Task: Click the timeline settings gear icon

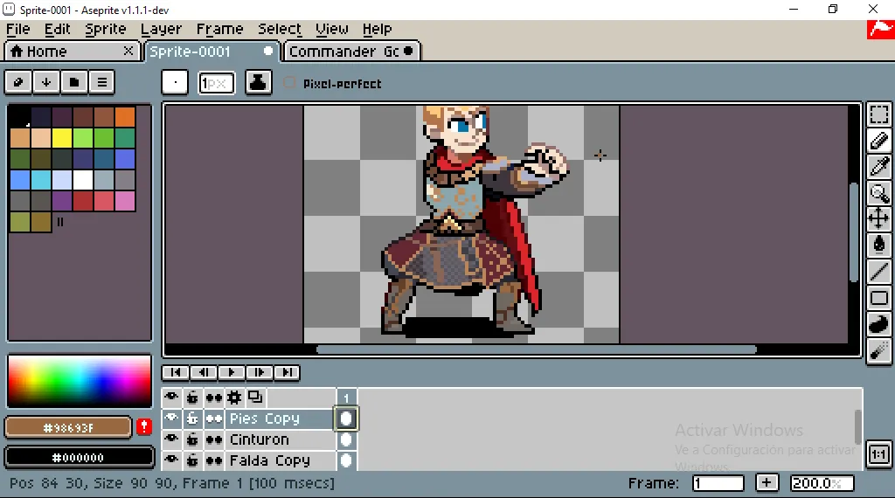Action: [x=234, y=398]
